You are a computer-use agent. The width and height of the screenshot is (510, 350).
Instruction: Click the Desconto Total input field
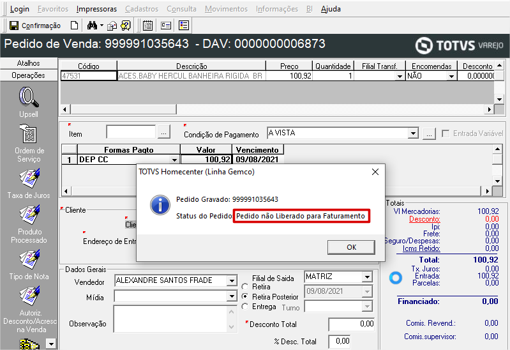[351, 324]
